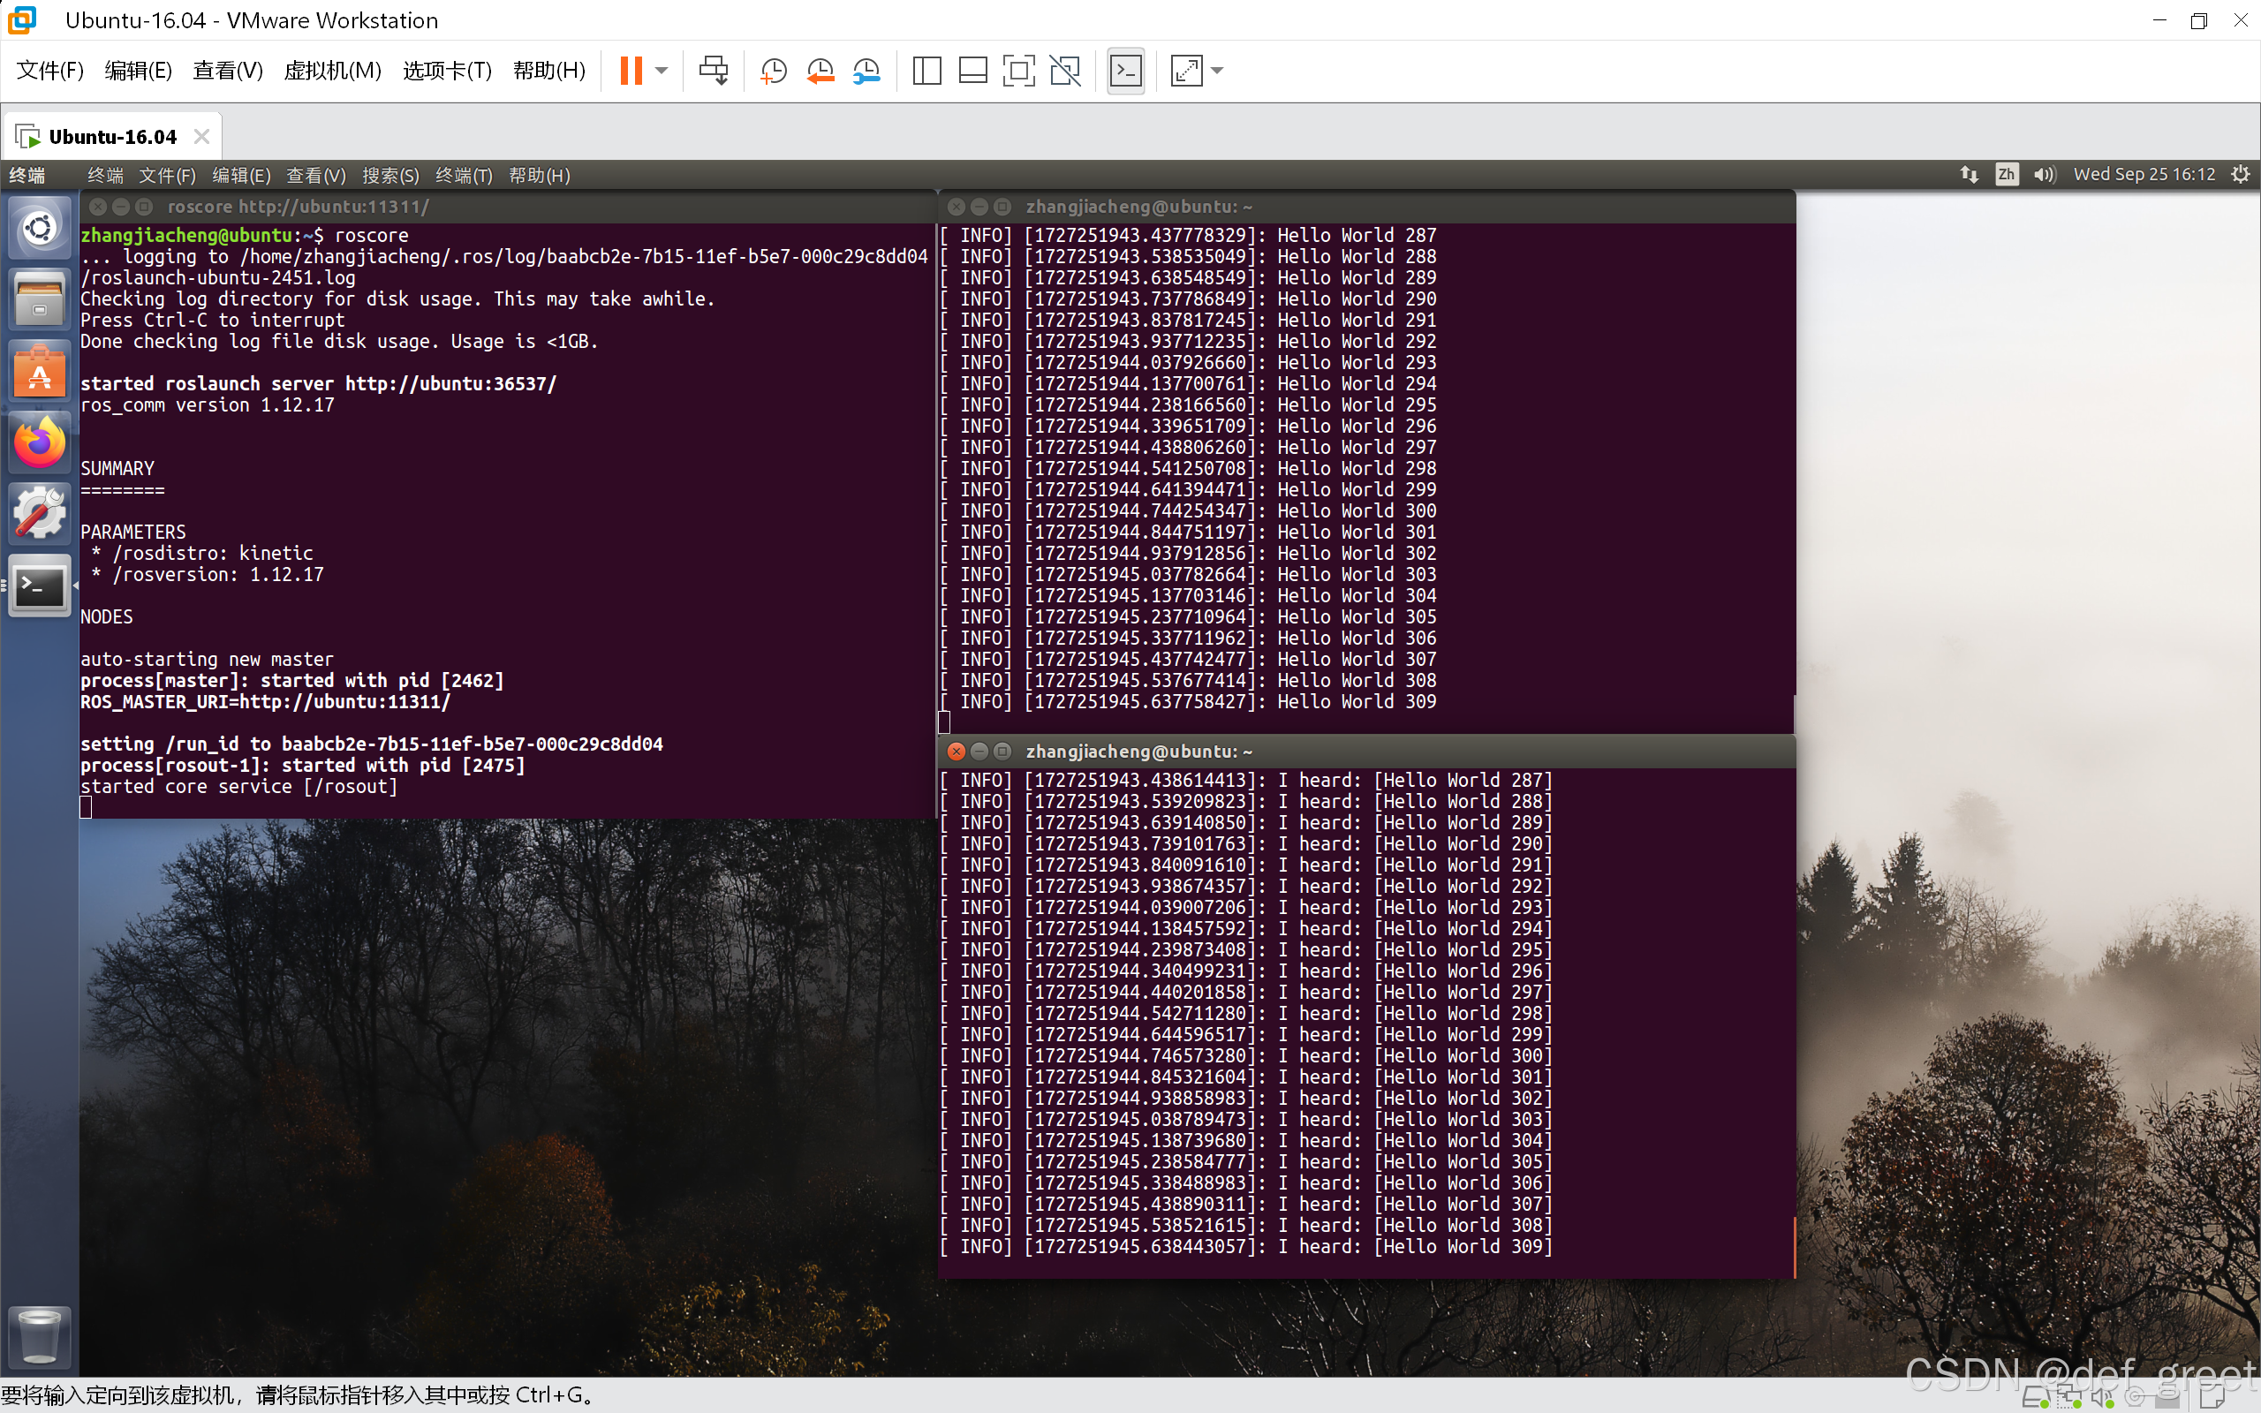Open the power options dropdown arrow
This screenshot has height=1413, width=2261.
pos(662,70)
